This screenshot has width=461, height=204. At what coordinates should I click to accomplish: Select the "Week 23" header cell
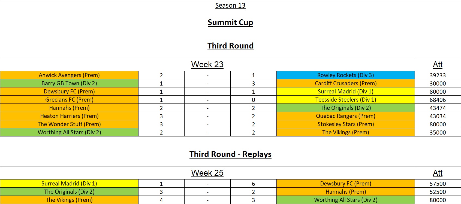pos(207,65)
